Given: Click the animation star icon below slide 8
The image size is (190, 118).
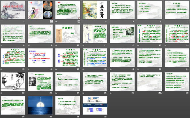Looking at the screenshot, I should (2, 45).
